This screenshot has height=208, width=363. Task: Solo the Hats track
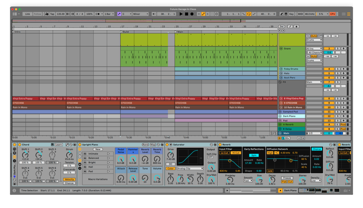coord(338,73)
